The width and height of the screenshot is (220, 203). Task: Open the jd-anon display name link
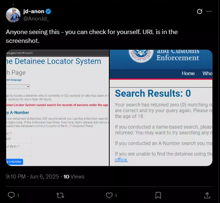tap(34, 11)
